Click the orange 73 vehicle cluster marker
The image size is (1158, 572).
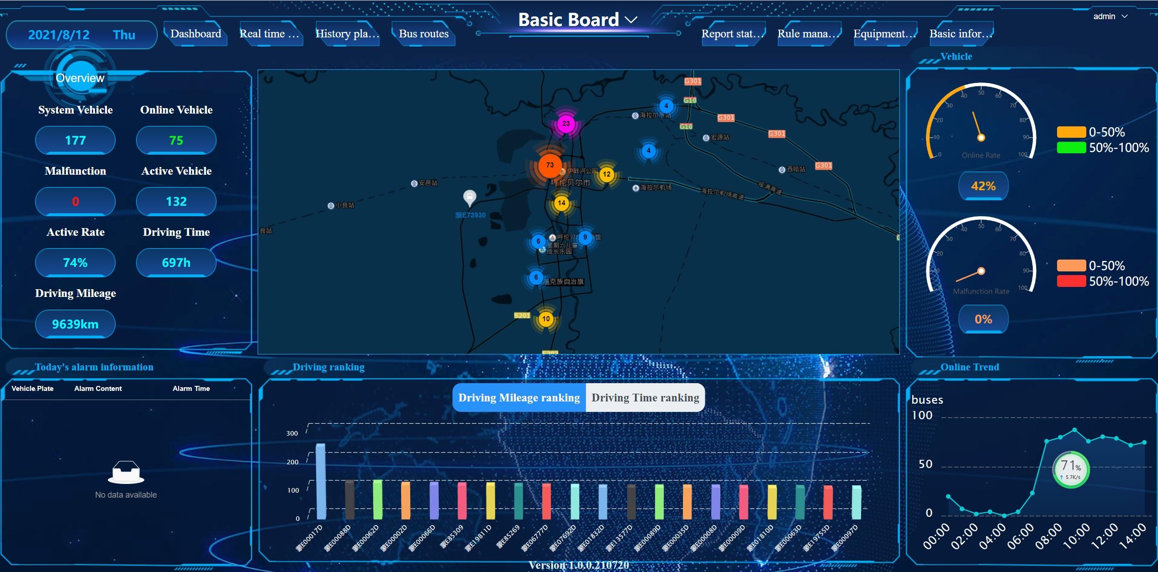coord(550,165)
